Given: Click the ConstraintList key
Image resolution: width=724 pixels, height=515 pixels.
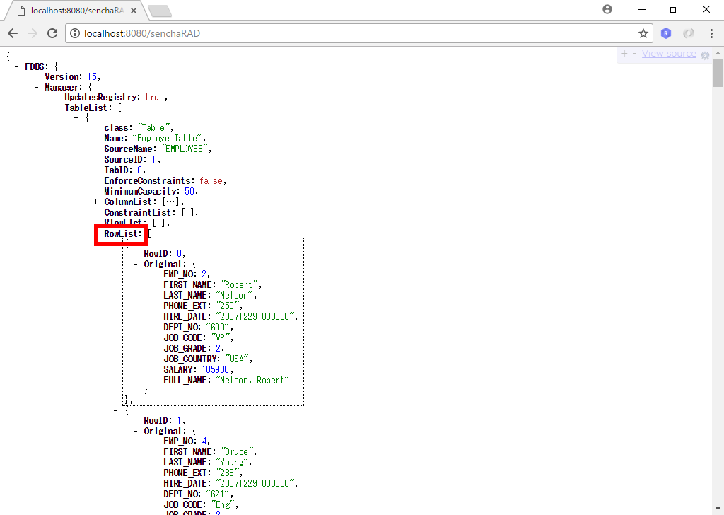Looking at the screenshot, I should [x=139, y=212].
